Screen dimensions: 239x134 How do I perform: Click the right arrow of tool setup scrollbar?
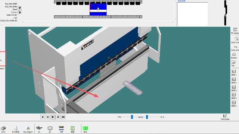coord(173,22)
